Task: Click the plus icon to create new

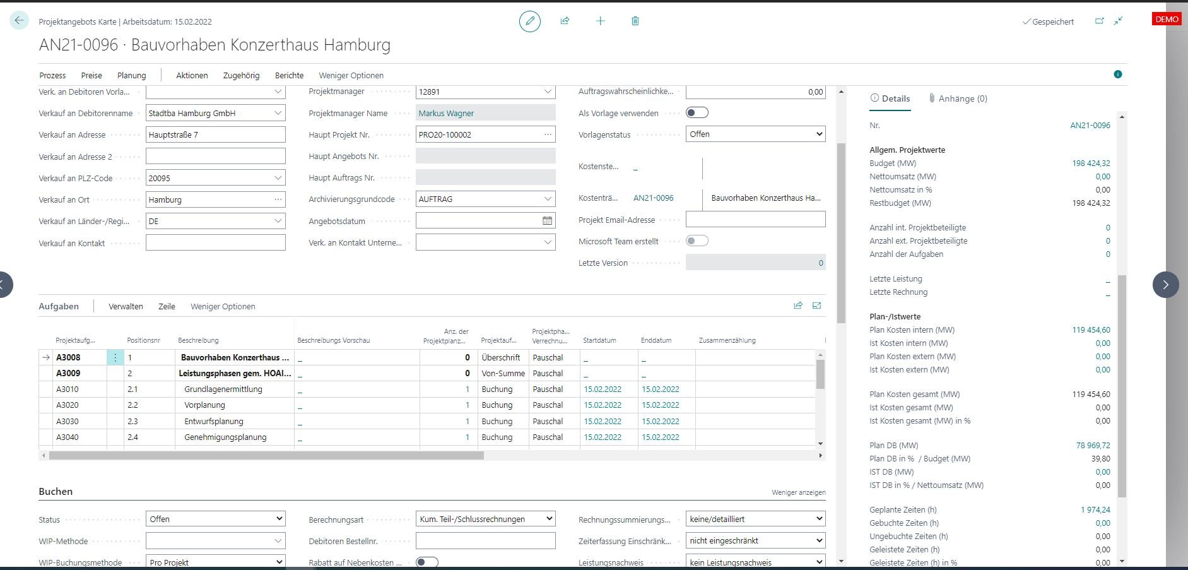Action: click(x=600, y=21)
